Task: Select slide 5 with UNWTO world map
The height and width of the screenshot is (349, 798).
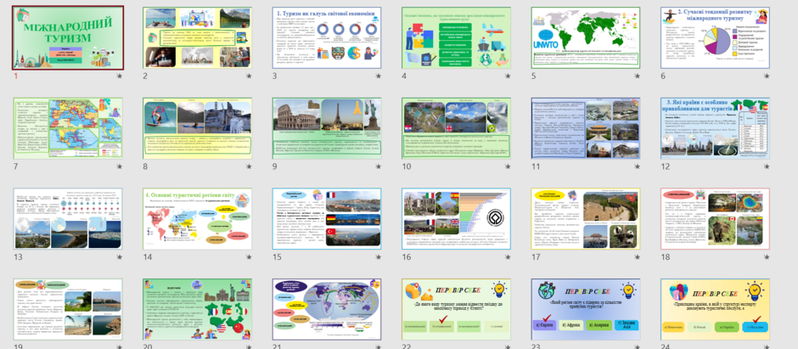Action: [586, 37]
